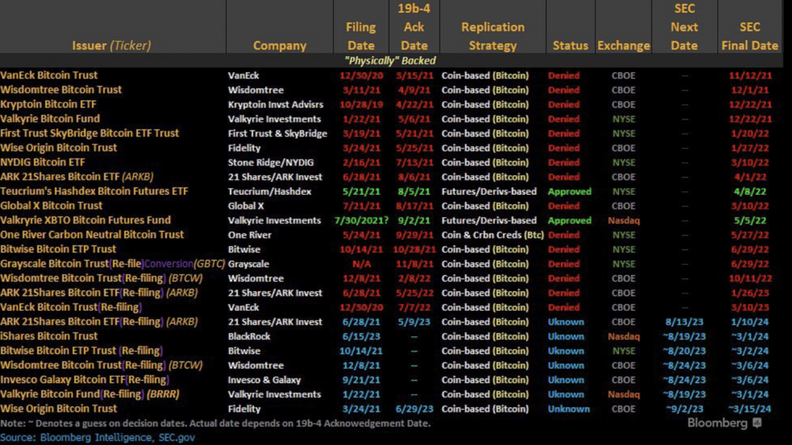Click the Issuer (Ticker) column header
The height and width of the screenshot is (445, 792).
[x=111, y=45]
